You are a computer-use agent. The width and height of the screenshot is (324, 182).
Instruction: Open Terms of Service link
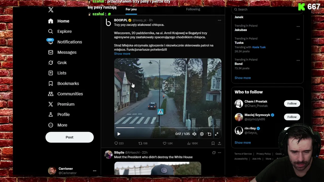[x=243, y=154]
